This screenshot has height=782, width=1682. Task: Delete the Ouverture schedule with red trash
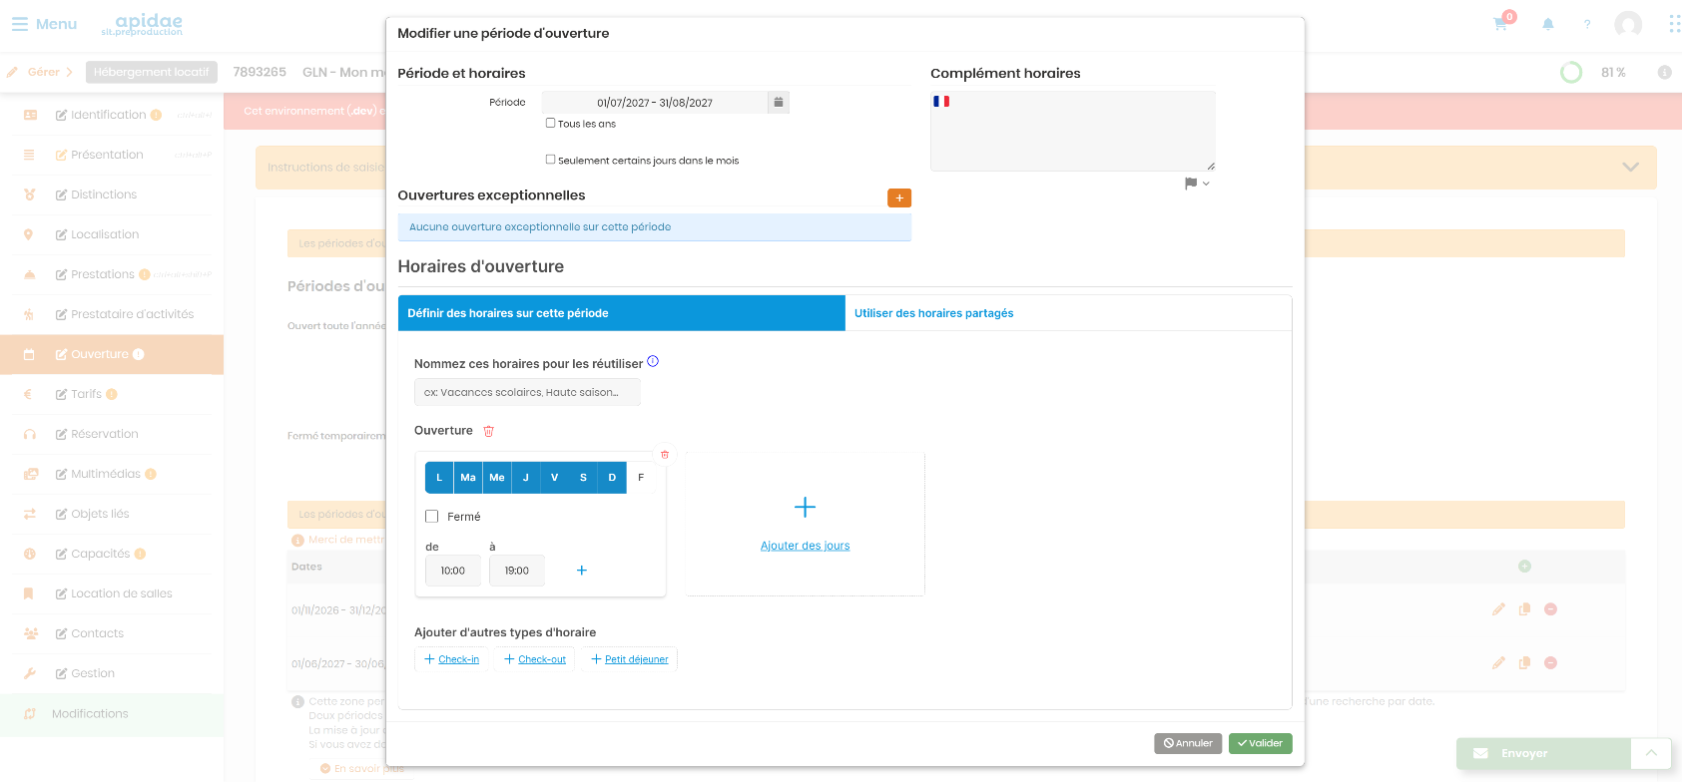point(489,431)
